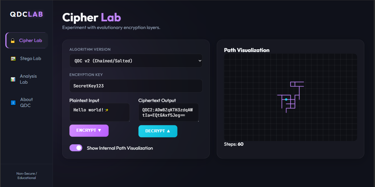Focus the Encryption Key field
The height and width of the screenshot is (187, 375).
click(136, 86)
